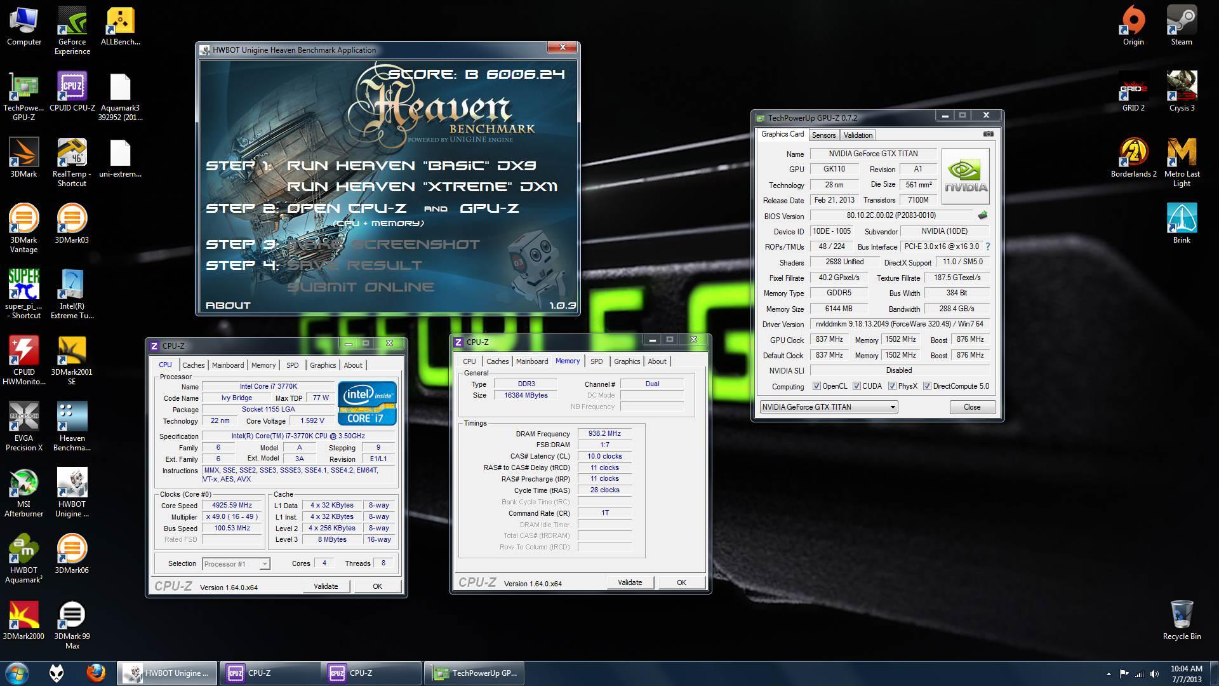Click Validate in Memory CPU-Z window
Image resolution: width=1219 pixels, height=686 pixels.
tap(630, 582)
